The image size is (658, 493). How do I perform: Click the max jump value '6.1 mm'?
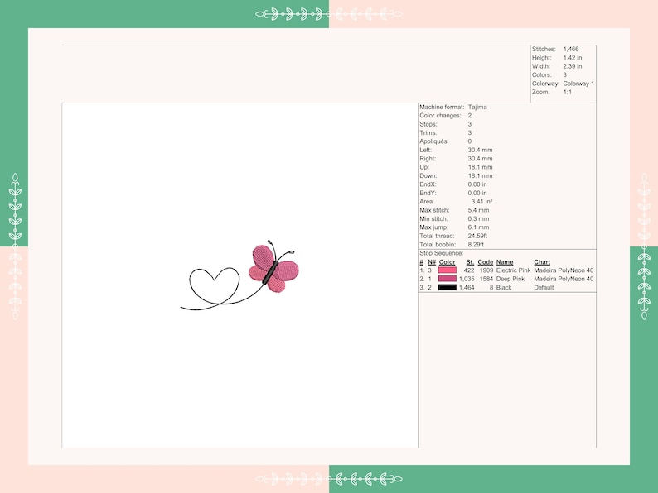coord(478,227)
